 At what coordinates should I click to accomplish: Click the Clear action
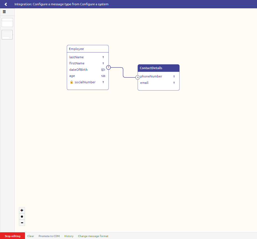(x=31, y=236)
